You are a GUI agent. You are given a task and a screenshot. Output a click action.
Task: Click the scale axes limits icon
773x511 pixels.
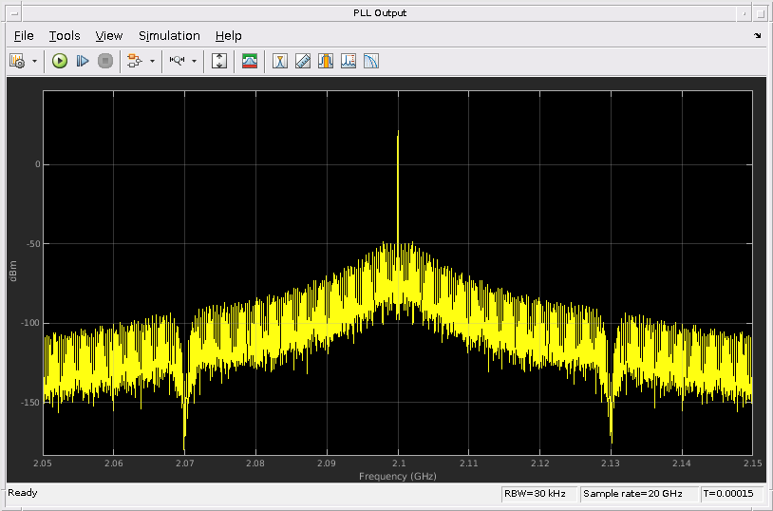point(218,61)
